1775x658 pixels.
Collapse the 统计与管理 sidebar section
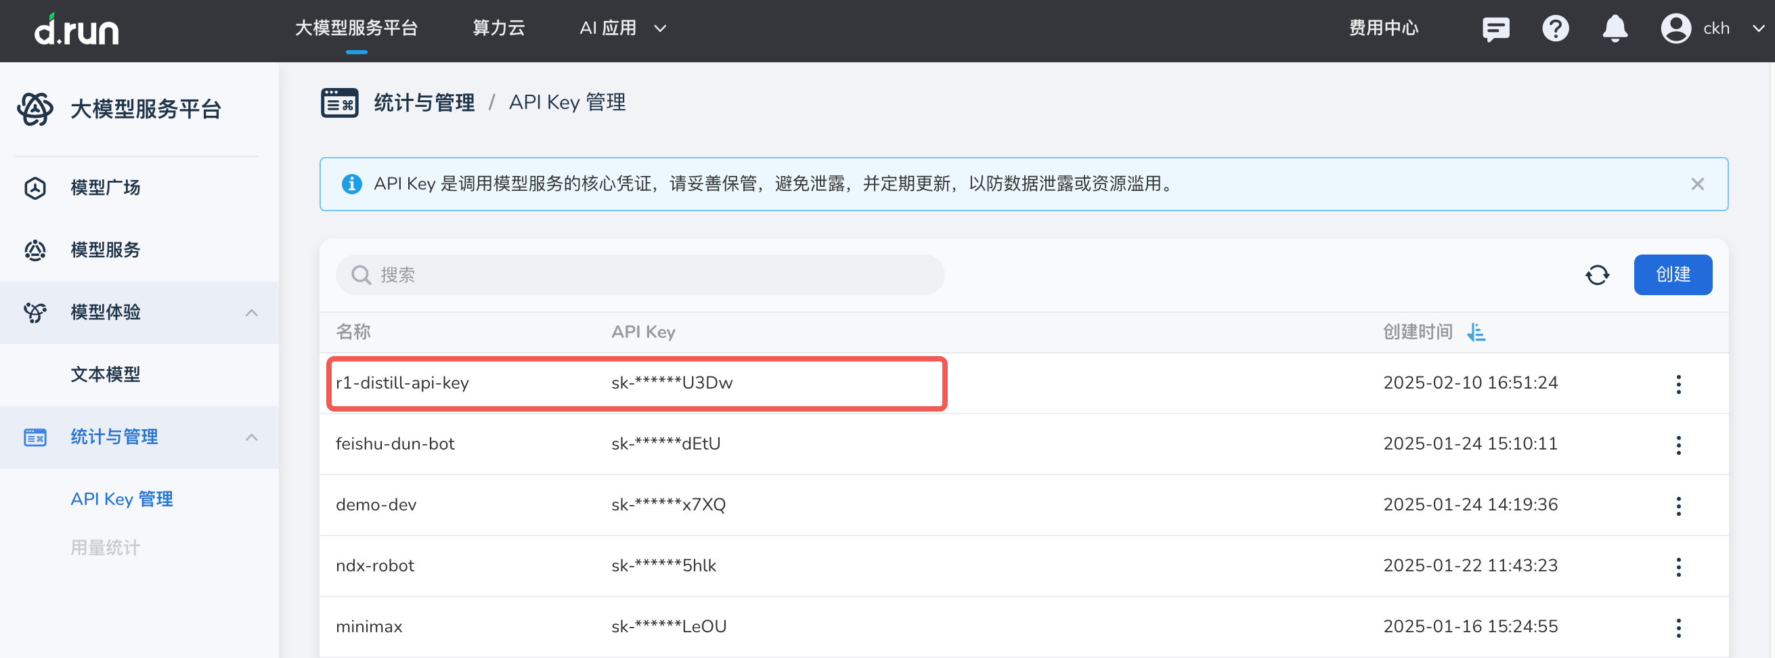click(x=252, y=437)
